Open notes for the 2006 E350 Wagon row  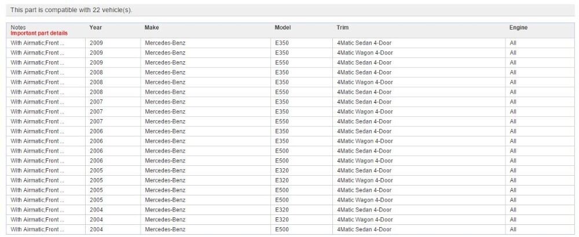click(37, 141)
